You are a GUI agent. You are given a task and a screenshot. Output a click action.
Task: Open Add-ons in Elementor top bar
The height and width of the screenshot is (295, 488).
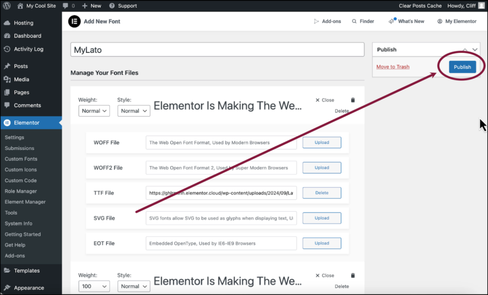click(x=327, y=21)
